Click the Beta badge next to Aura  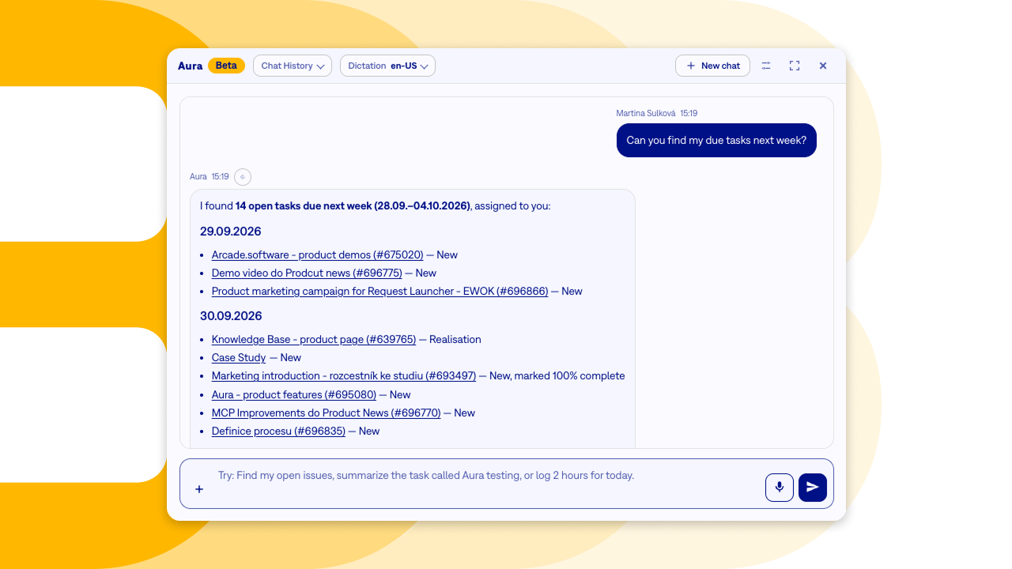pos(226,66)
